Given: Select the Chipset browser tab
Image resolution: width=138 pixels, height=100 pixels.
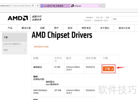Looking at the screenshot, I should pyautogui.click(x=86, y=6).
